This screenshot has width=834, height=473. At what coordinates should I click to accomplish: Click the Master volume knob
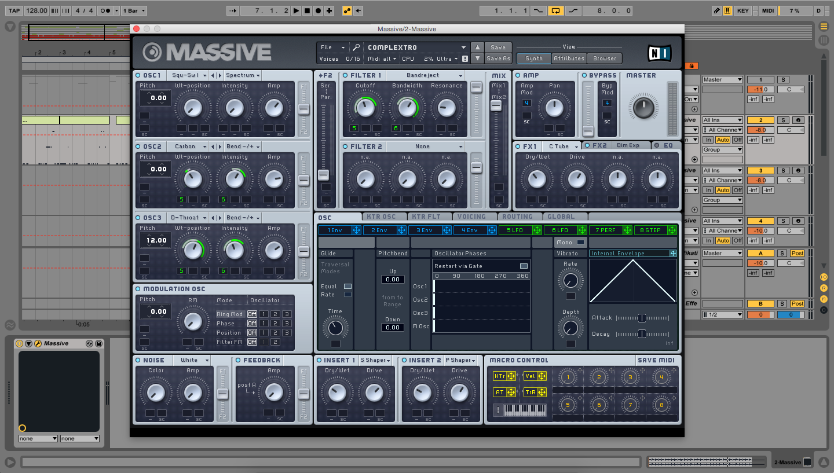(x=643, y=108)
